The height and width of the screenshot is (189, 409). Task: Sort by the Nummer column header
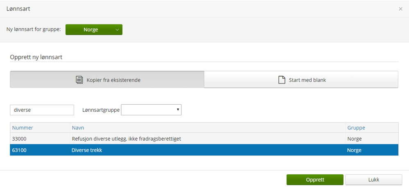click(23, 128)
